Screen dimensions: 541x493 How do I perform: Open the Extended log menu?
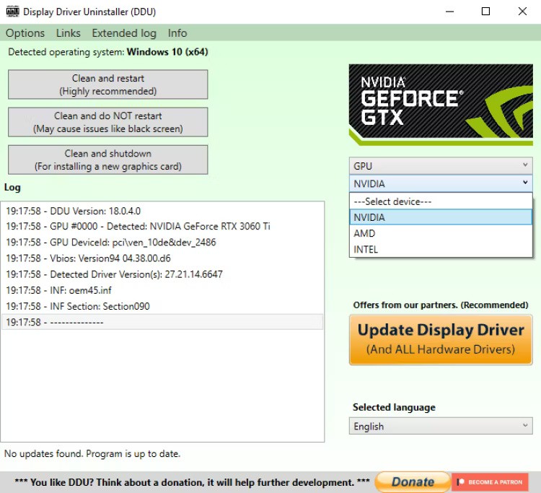tap(124, 33)
